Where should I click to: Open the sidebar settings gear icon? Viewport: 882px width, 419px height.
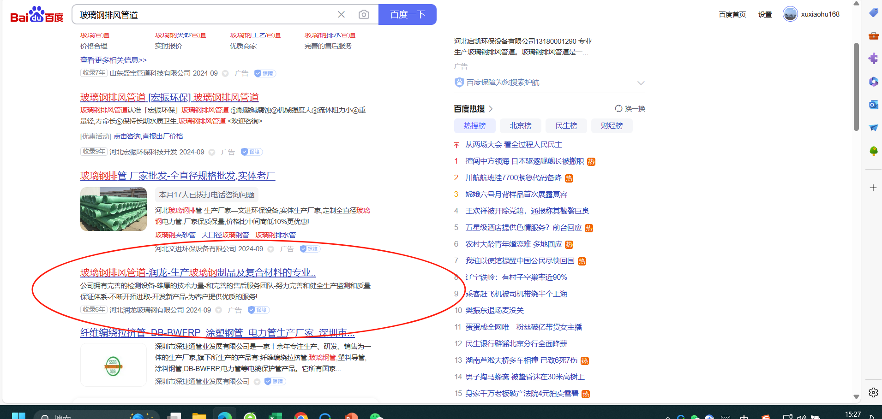[x=873, y=392]
